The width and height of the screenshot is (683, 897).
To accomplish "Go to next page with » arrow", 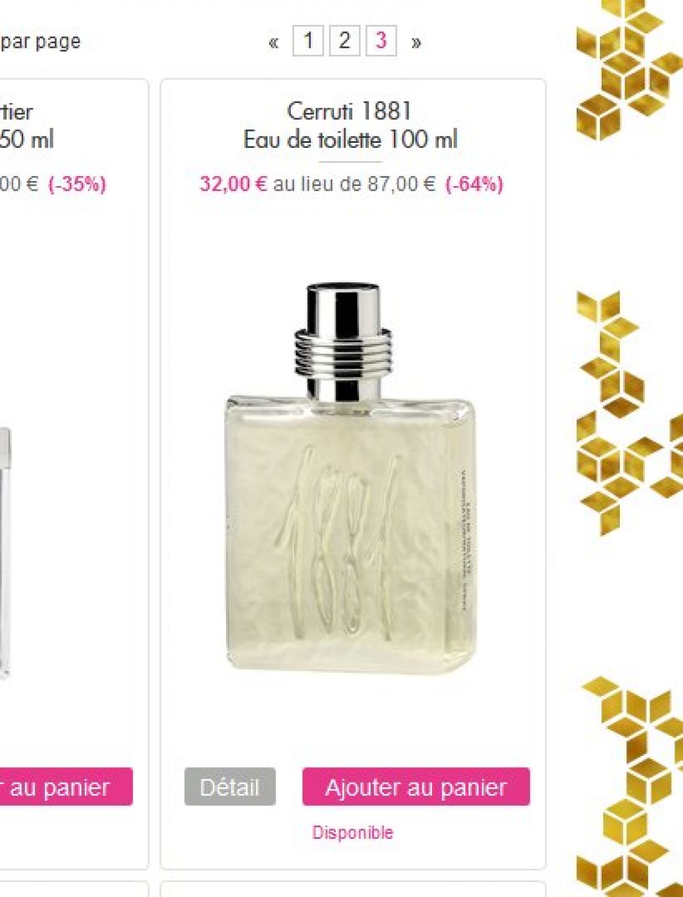I will click(416, 42).
